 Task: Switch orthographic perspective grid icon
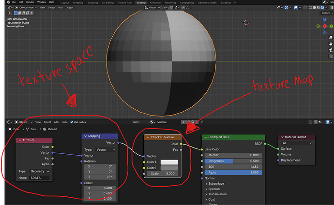(x=331, y=57)
